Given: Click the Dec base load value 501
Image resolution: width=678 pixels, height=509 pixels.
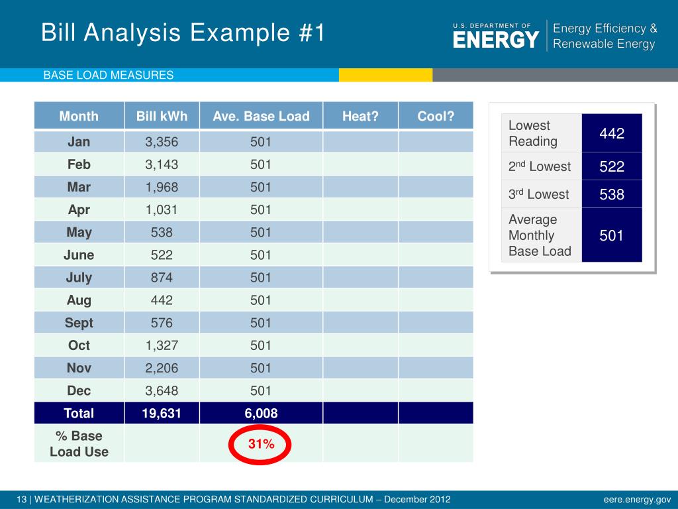Looking at the screenshot, I should (261, 390).
